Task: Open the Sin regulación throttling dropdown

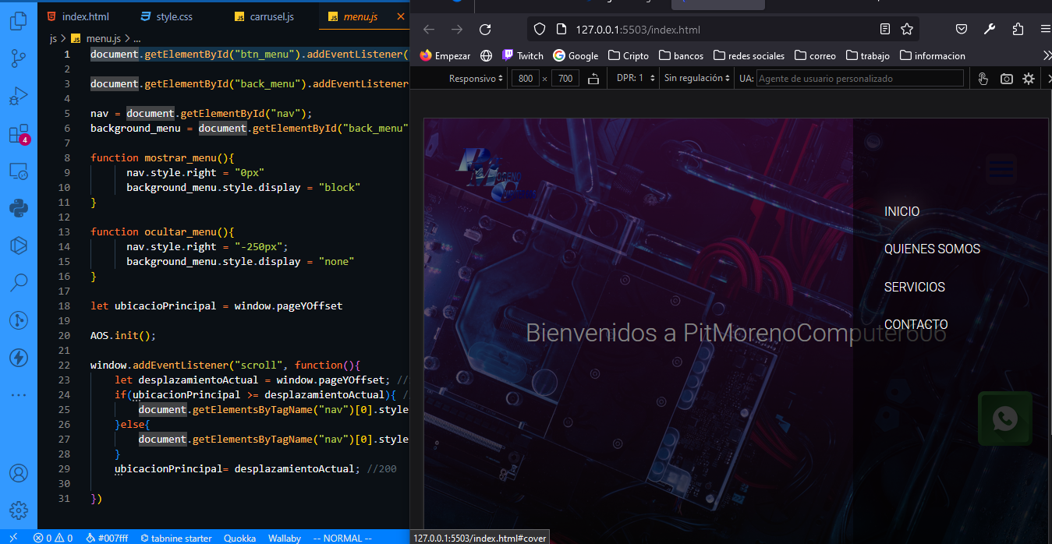Action: [696, 79]
